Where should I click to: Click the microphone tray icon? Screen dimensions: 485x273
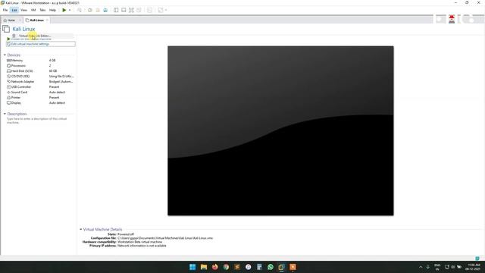click(427, 267)
